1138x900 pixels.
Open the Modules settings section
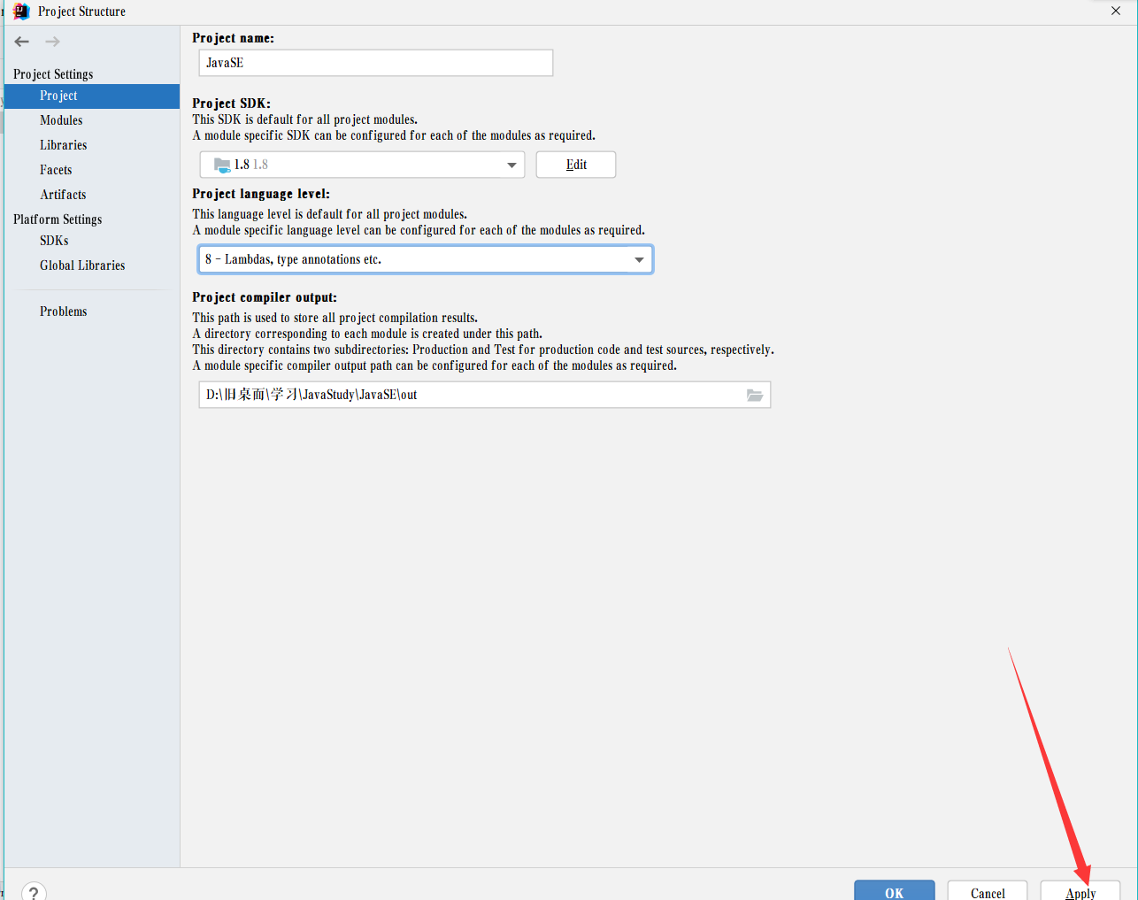61,120
